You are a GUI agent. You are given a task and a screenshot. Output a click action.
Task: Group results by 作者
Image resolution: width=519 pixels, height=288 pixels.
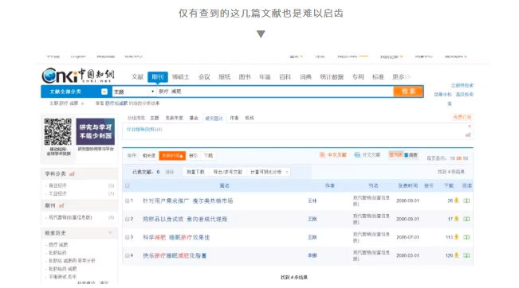pos(234,118)
